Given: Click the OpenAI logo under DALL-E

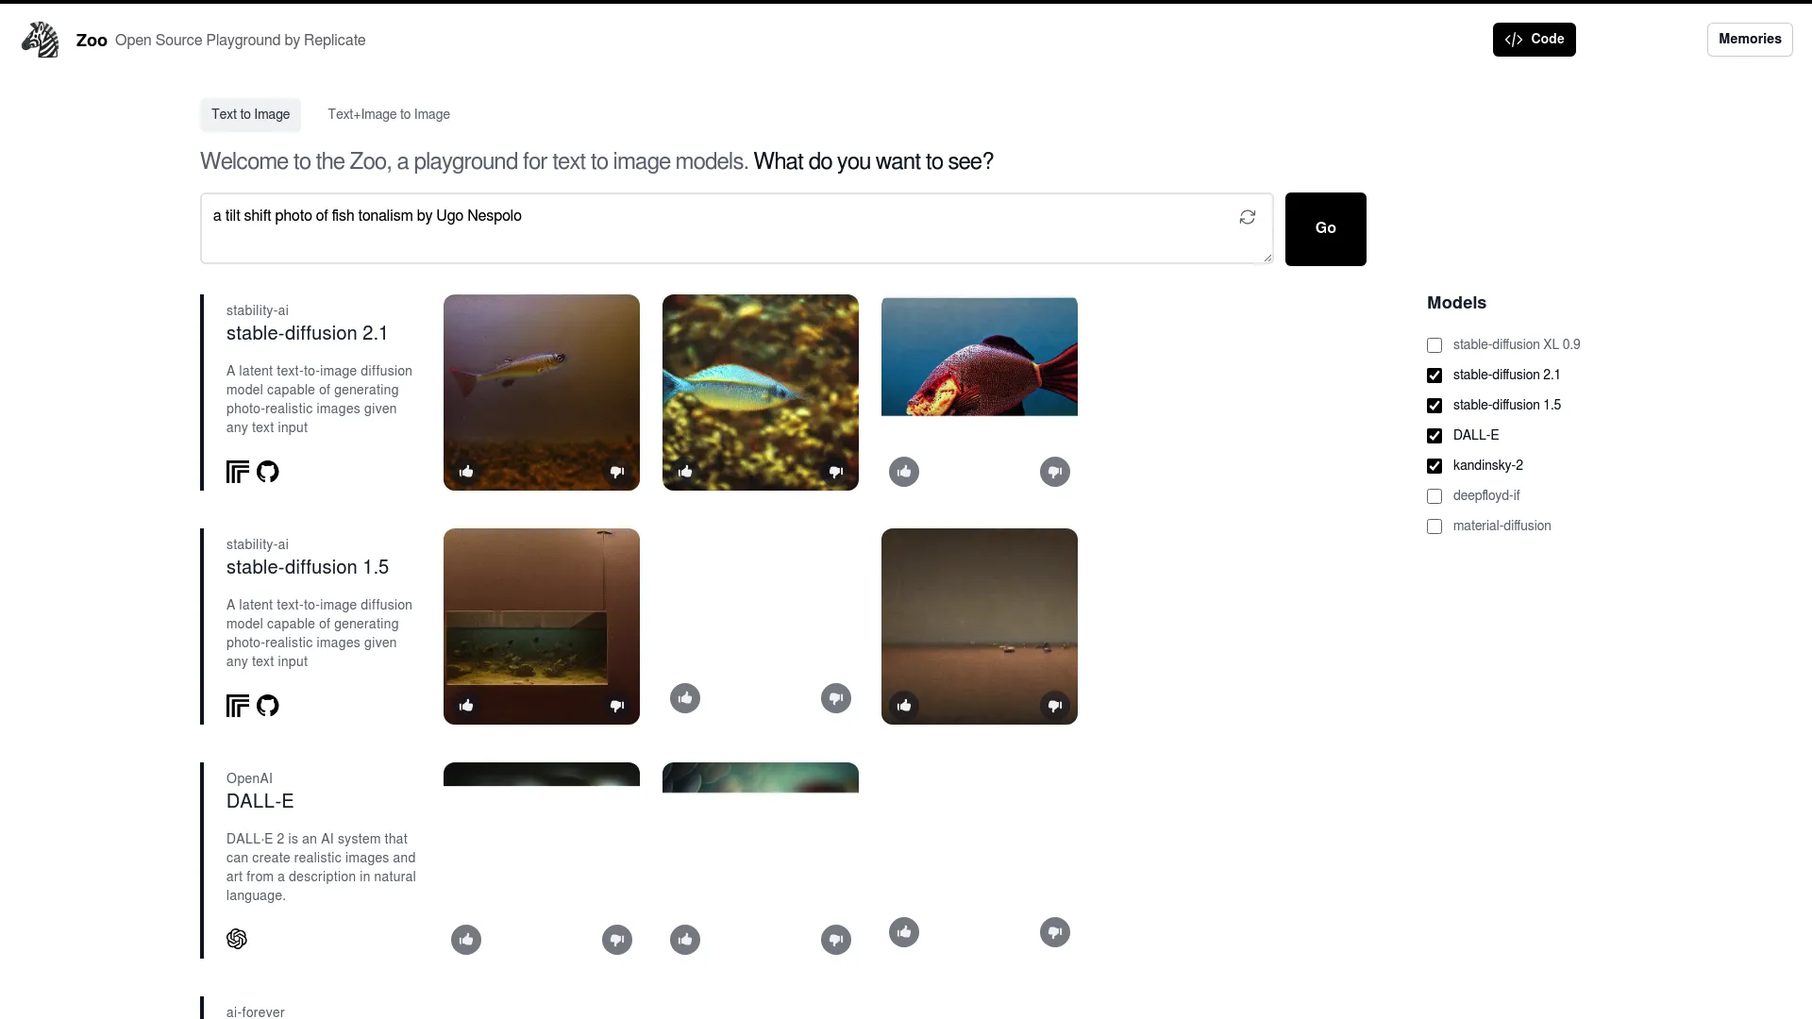Looking at the screenshot, I should (x=236, y=939).
